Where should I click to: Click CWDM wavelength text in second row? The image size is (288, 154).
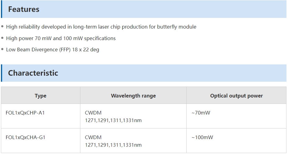click(x=93, y=137)
